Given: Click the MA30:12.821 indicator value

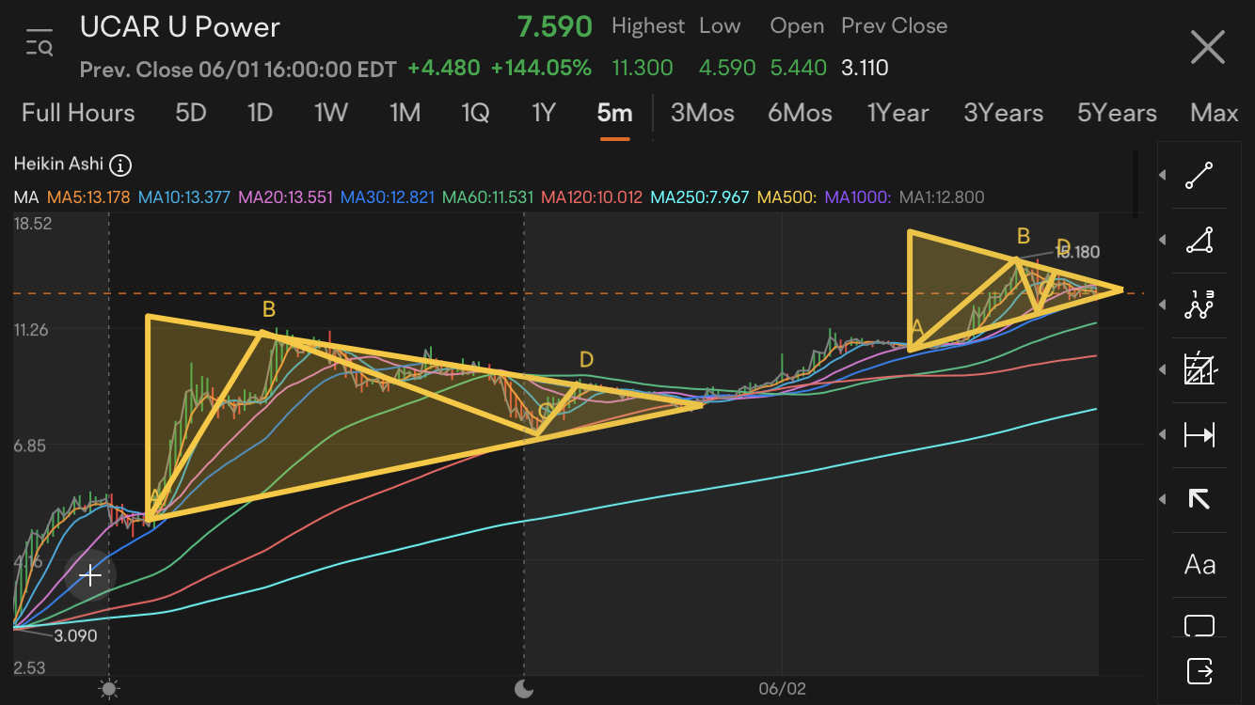Looking at the screenshot, I should tap(388, 197).
